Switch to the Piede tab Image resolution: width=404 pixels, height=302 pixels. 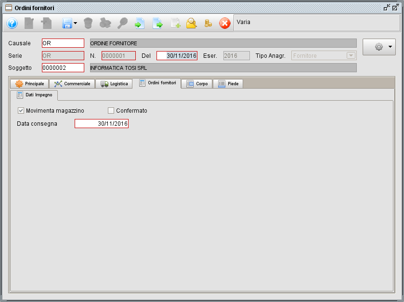pyautogui.click(x=228, y=84)
